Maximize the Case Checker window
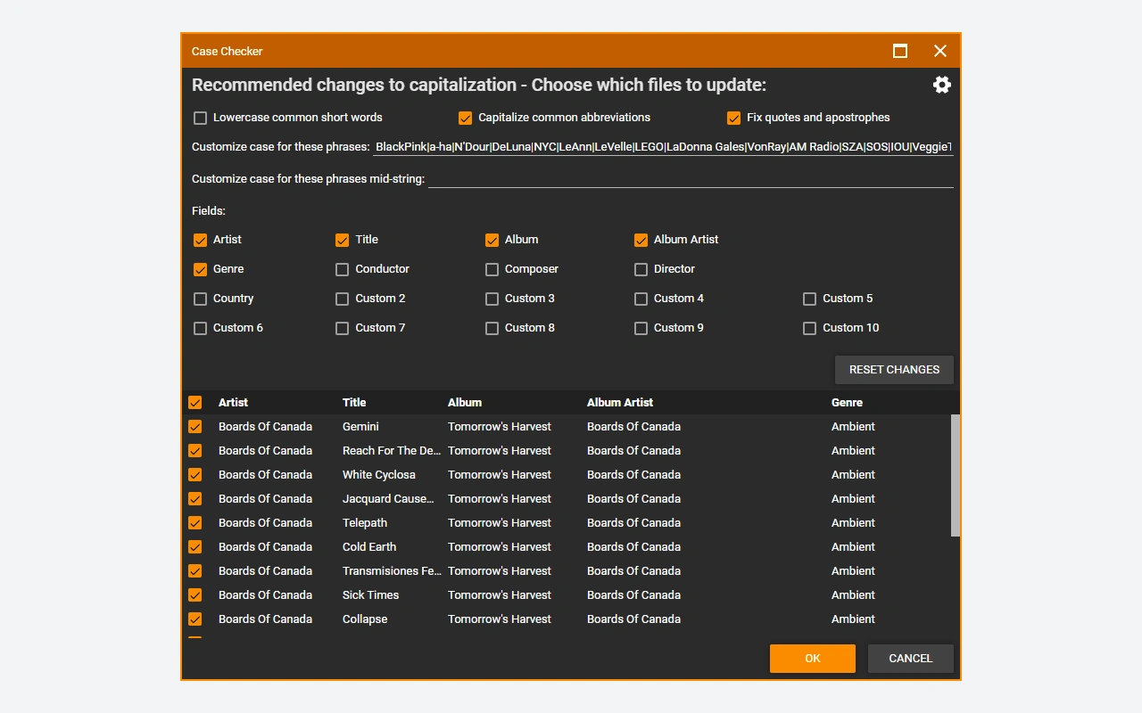The image size is (1142, 713). pyautogui.click(x=900, y=51)
